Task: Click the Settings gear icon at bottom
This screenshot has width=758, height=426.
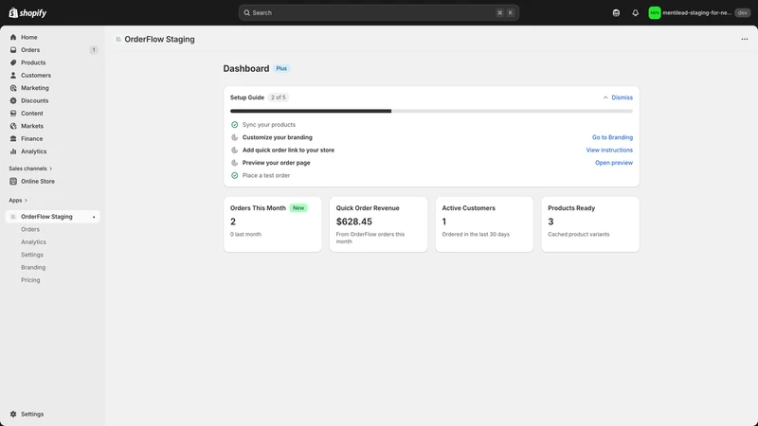Action: [13, 414]
